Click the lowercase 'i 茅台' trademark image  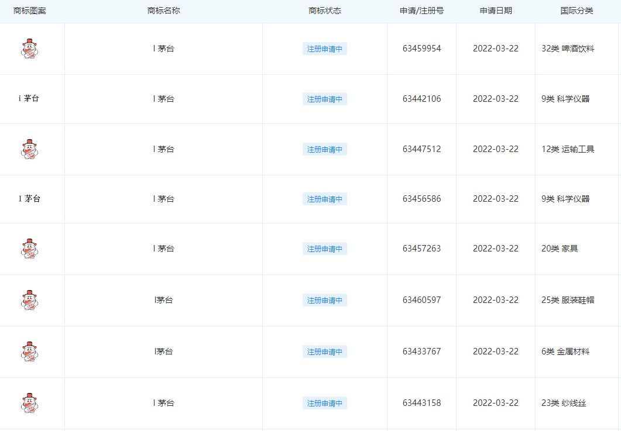29,98
